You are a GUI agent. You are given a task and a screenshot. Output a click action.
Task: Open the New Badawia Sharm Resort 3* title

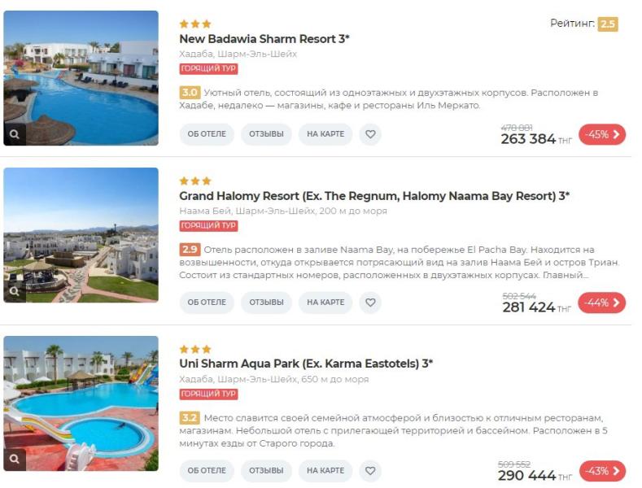(x=264, y=39)
